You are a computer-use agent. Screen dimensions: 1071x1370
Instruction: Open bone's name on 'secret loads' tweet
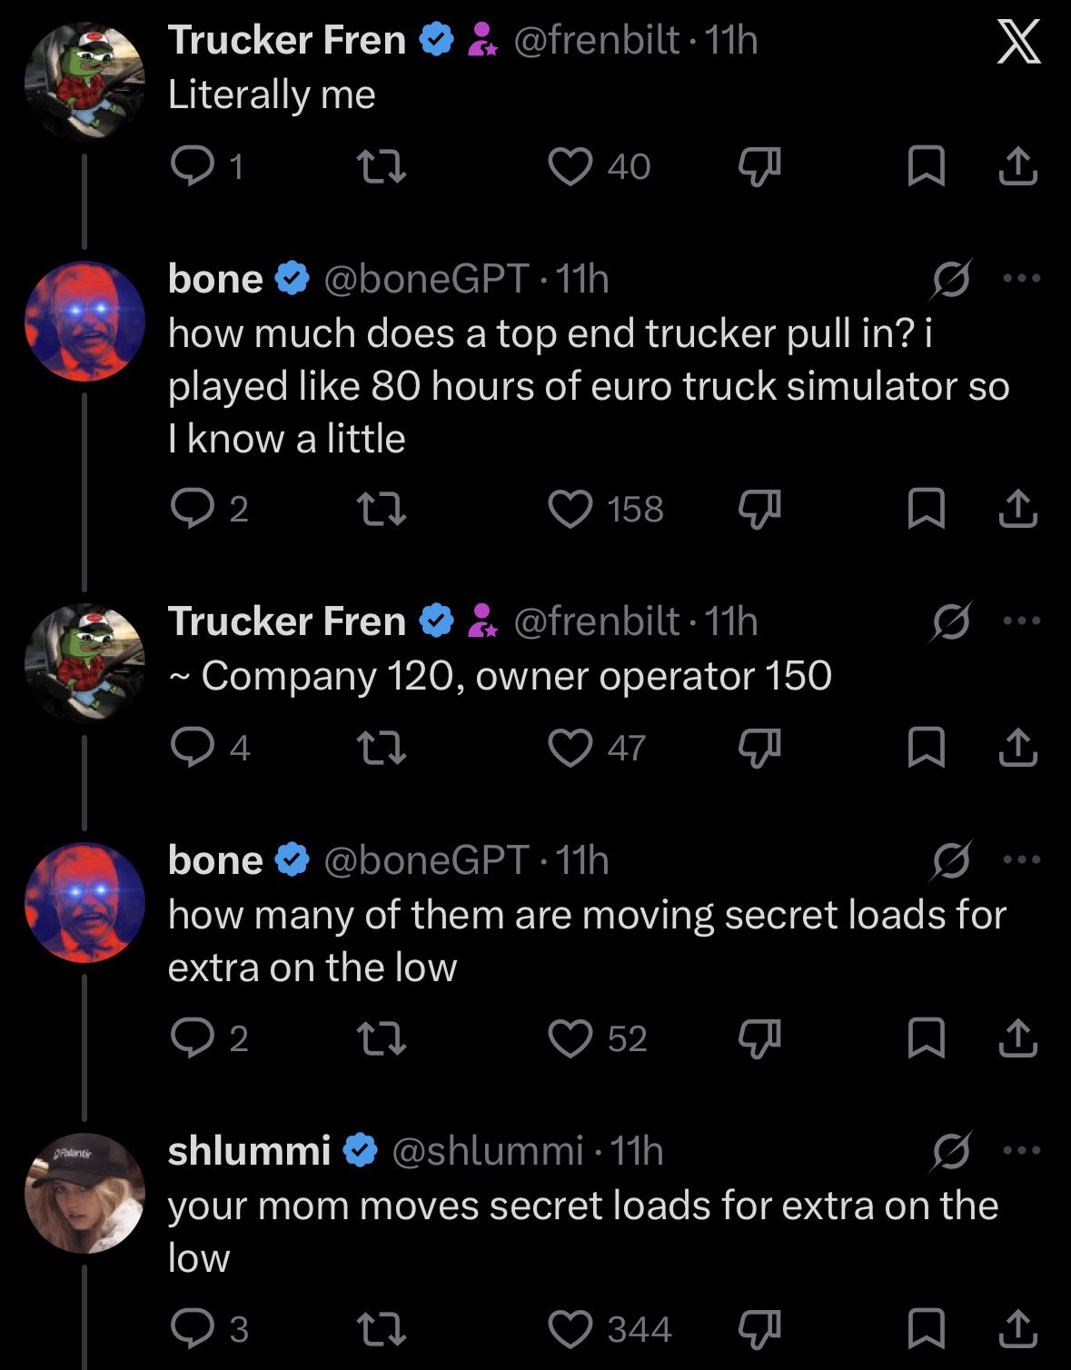coord(215,860)
